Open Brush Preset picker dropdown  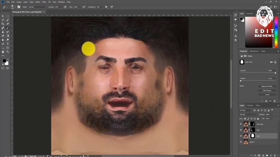click(x=15, y=7)
